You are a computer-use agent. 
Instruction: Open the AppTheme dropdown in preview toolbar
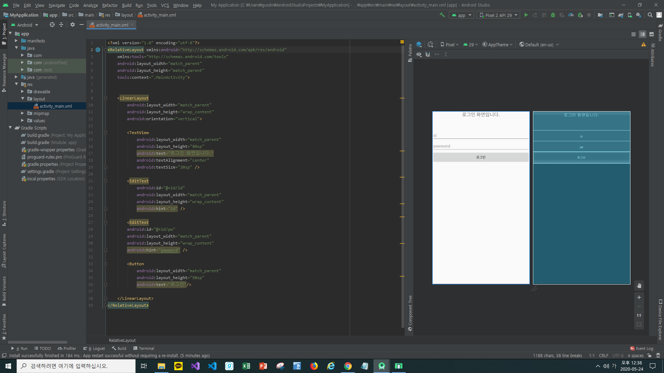pyautogui.click(x=498, y=45)
